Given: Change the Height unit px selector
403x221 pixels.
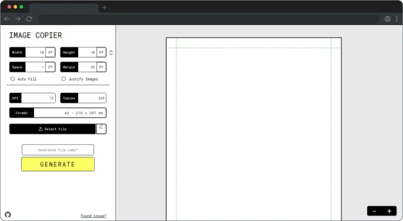Looking at the screenshot, I should click(102, 52).
